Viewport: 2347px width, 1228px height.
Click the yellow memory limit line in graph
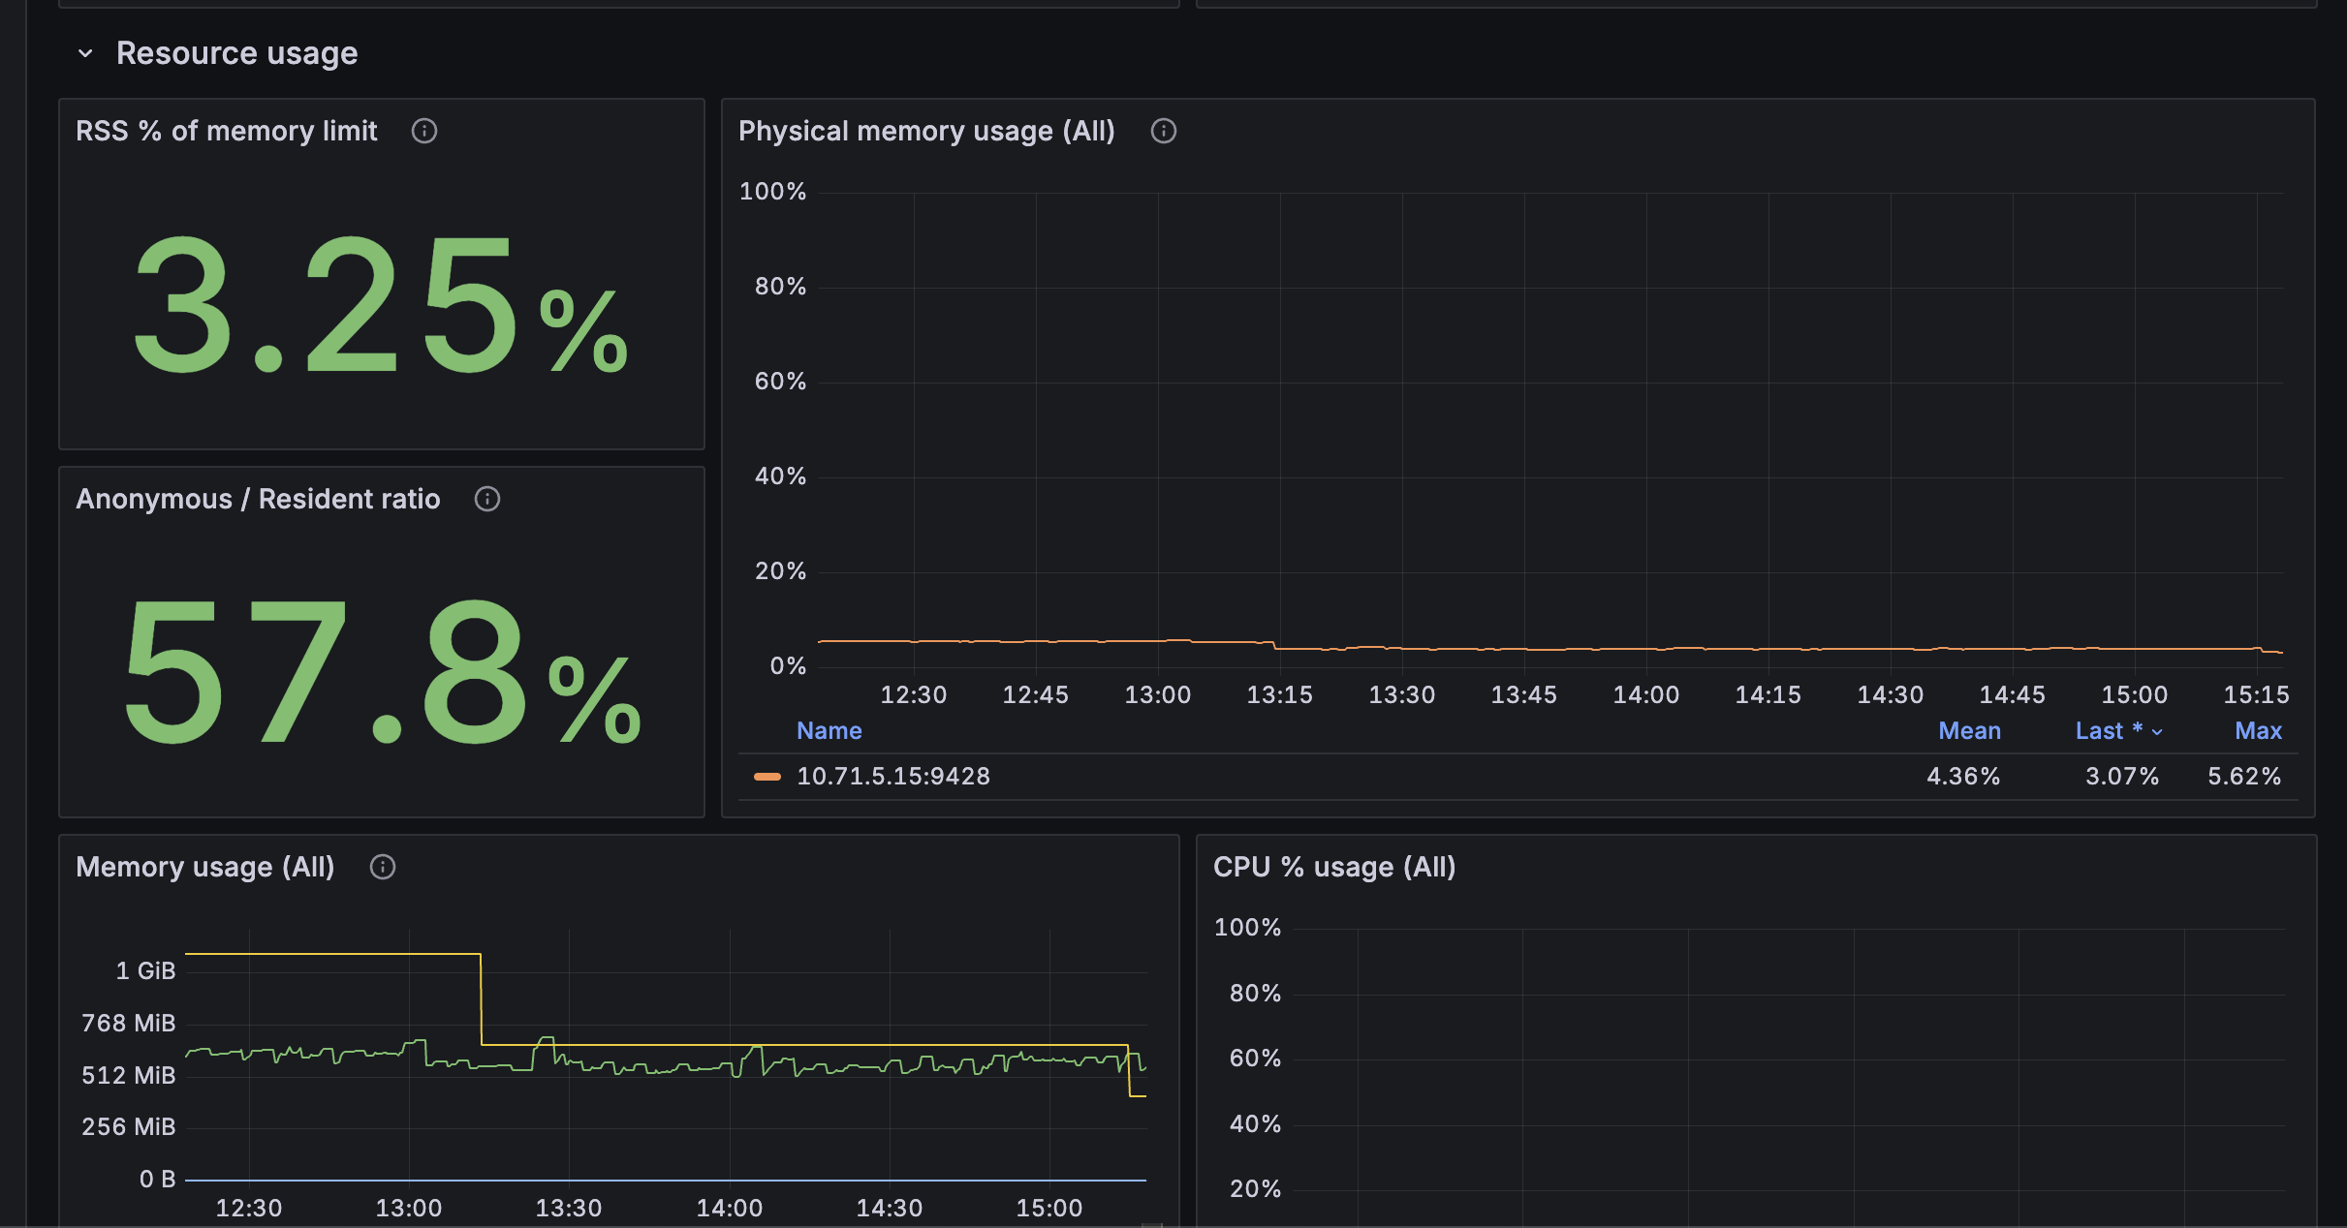pos(329,954)
